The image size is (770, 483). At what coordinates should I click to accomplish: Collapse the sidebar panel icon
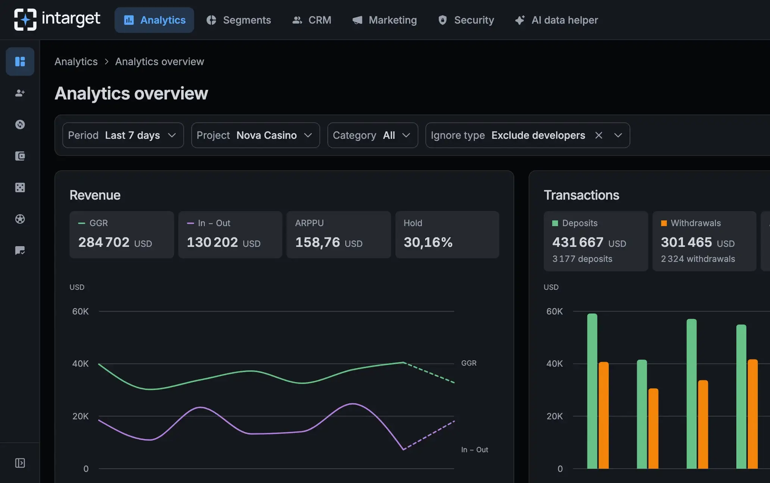(20, 463)
